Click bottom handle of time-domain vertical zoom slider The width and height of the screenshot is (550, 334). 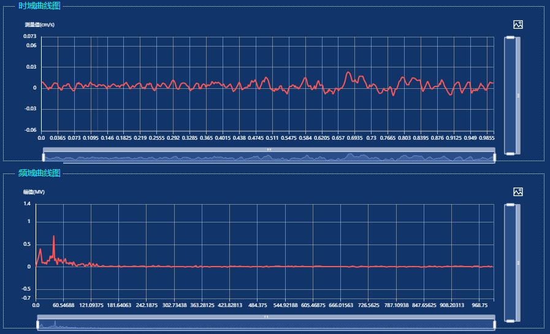510,153
